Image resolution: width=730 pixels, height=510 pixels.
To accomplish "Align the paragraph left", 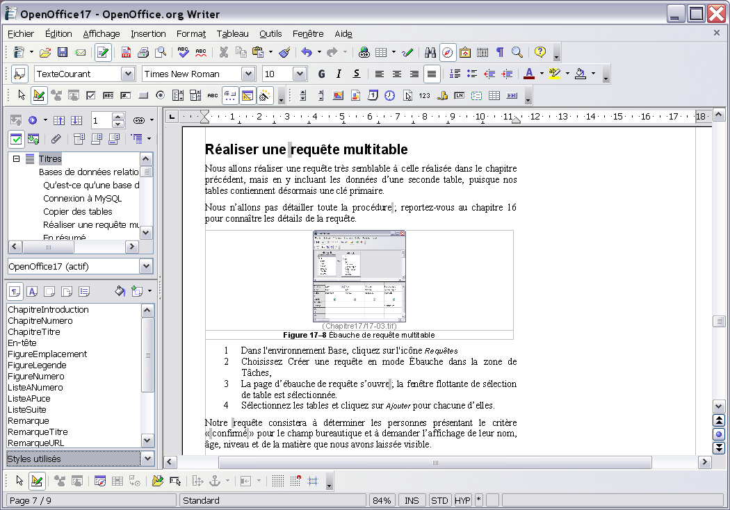I will [380, 74].
